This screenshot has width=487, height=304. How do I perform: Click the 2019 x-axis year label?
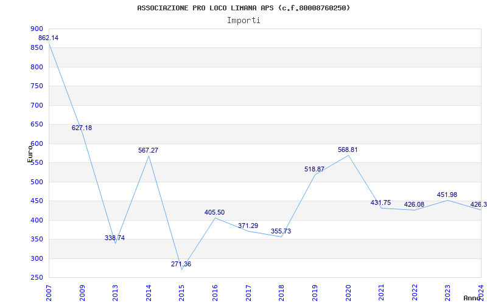coord(315,293)
